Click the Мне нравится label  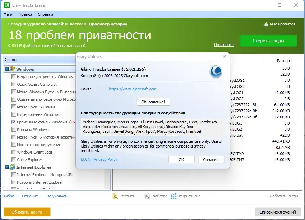[282, 24]
